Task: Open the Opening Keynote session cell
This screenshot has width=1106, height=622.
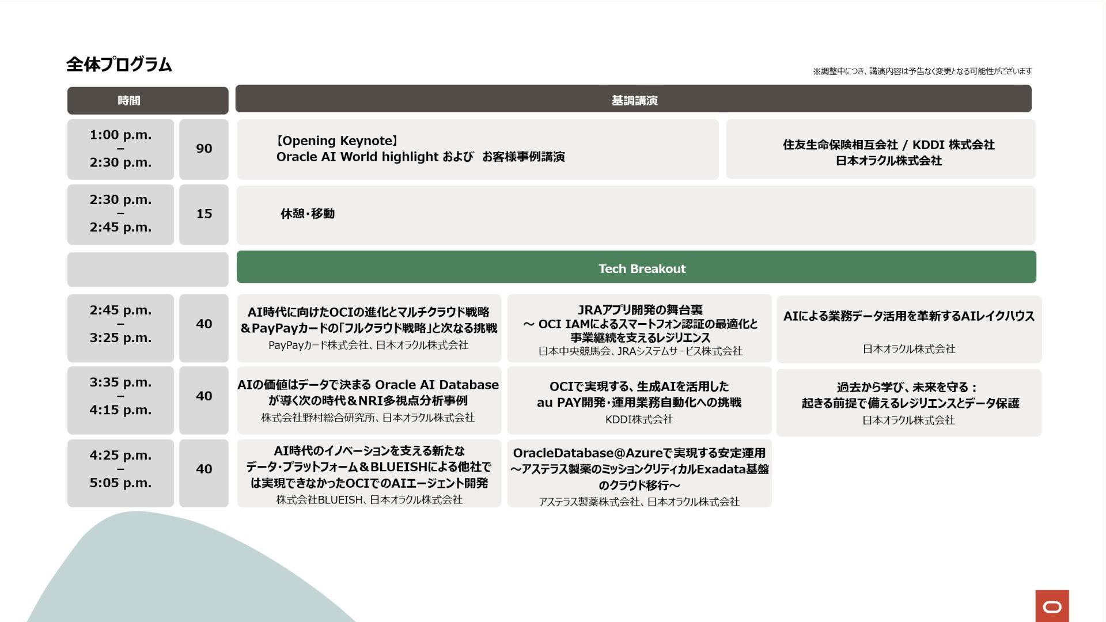Action: (478, 149)
